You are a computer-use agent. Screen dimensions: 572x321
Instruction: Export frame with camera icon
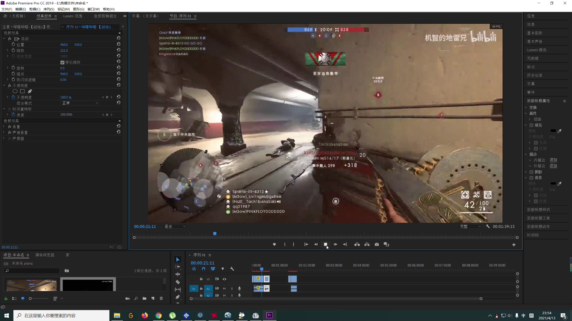[x=377, y=244]
